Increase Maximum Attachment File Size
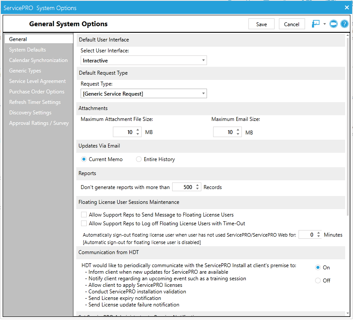Image resolution: width=353 pixels, height=320 pixels. (x=138, y=130)
